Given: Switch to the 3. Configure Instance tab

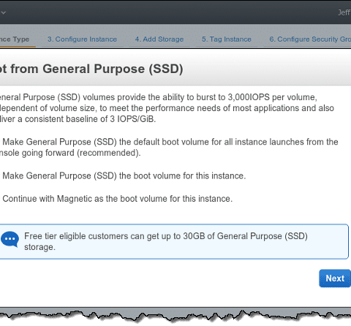Looking at the screenshot, I should pos(82,39).
